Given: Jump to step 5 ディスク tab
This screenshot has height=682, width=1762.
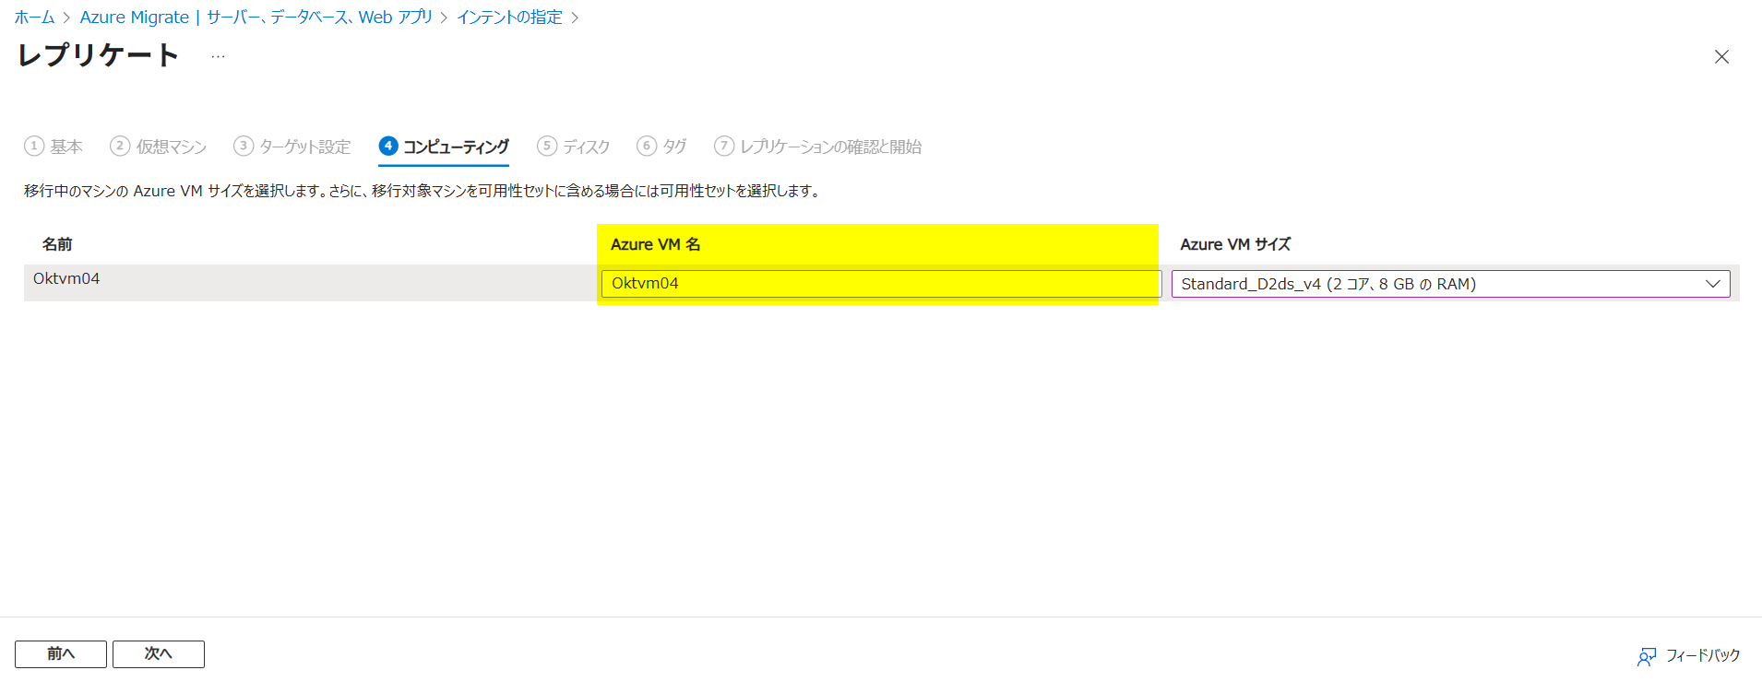Looking at the screenshot, I should click(x=574, y=147).
